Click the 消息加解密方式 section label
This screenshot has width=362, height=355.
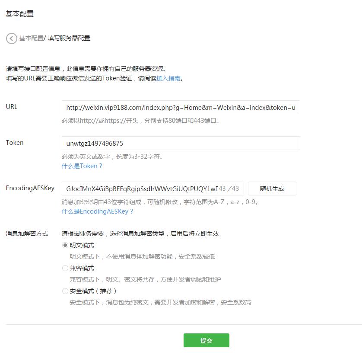[27, 233]
